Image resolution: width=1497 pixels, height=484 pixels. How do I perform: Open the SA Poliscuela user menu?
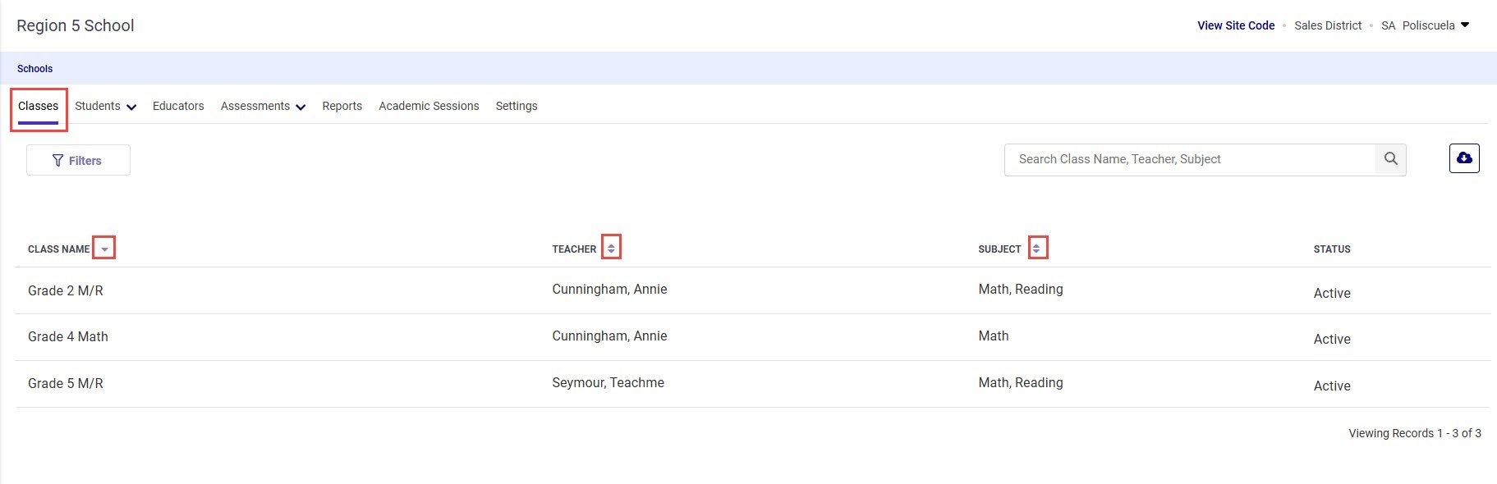[1426, 25]
